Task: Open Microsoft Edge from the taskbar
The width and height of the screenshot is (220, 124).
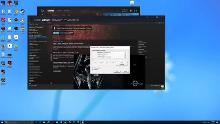Action: pyautogui.click(x=40, y=122)
